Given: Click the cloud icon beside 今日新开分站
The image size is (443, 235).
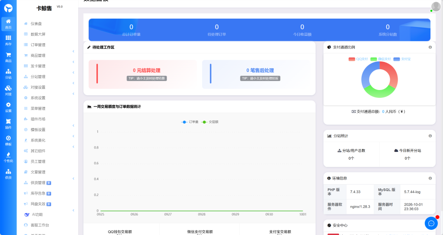Looking at the screenshot, I should coord(396,151).
